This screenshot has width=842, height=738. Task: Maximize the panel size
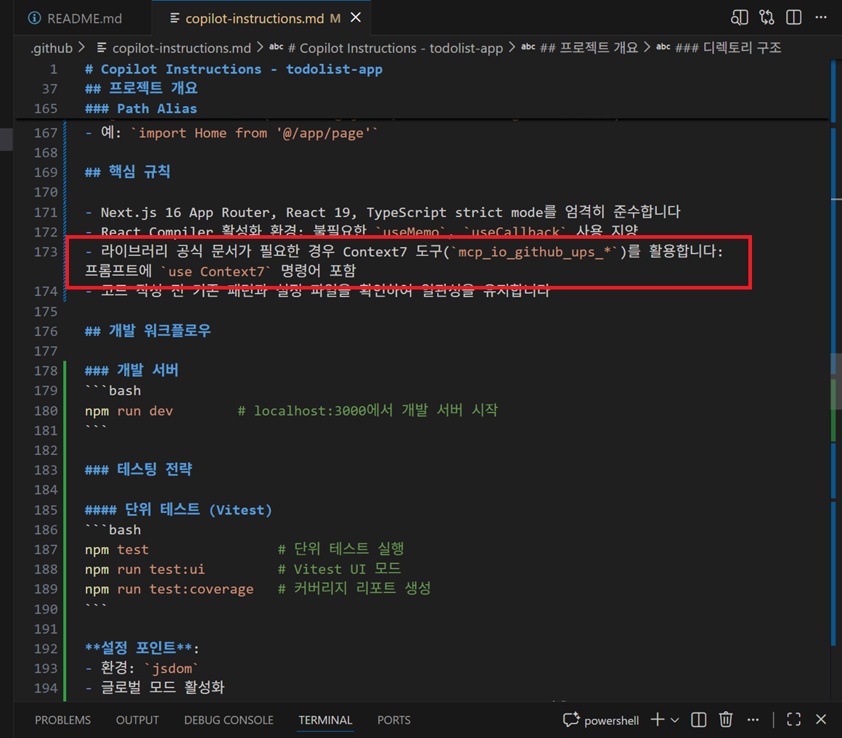tap(793, 720)
